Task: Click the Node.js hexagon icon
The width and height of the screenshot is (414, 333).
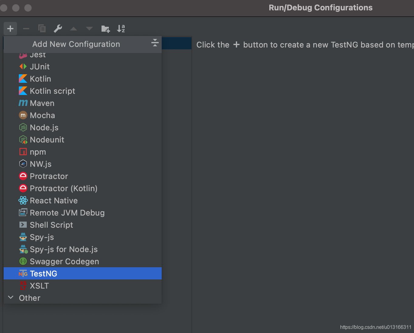Action: click(23, 127)
